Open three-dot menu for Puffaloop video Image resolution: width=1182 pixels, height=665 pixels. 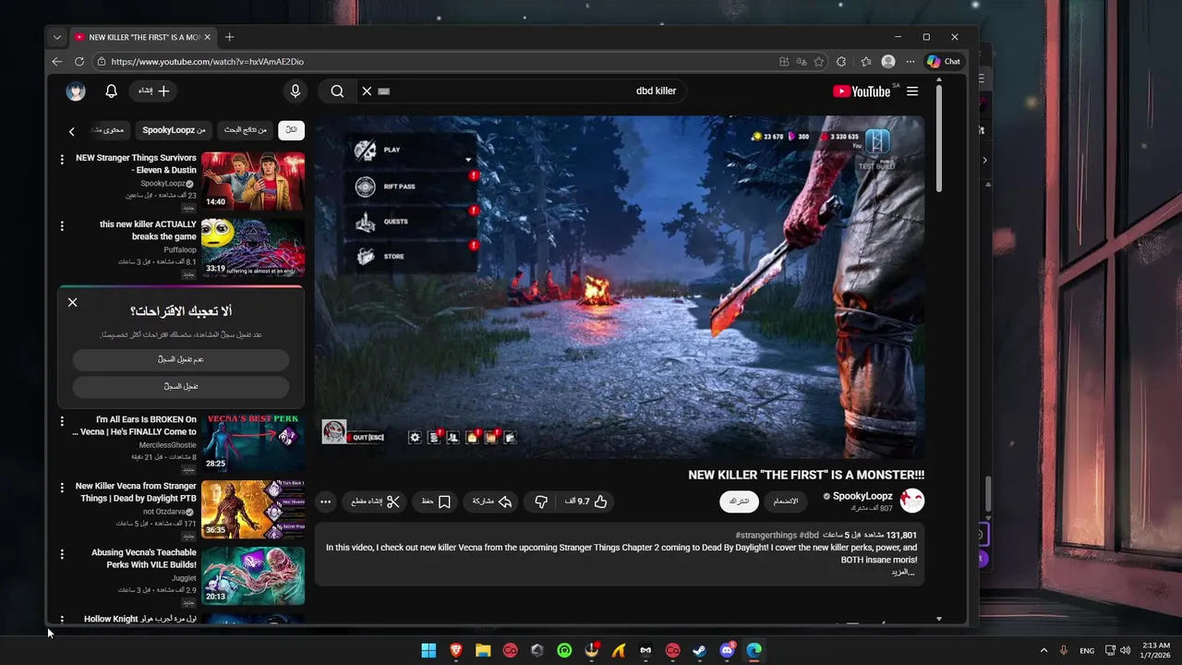pyautogui.click(x=62, y=225)
